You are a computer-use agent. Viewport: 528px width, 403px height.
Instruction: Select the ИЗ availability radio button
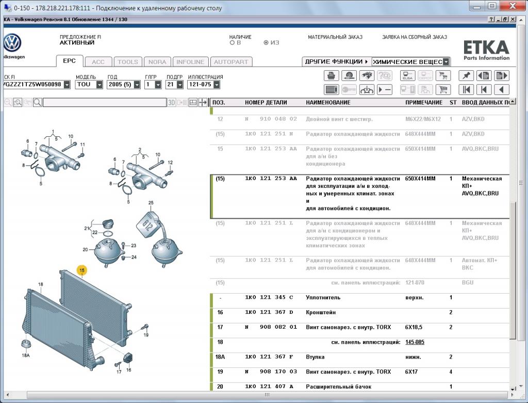266,43
